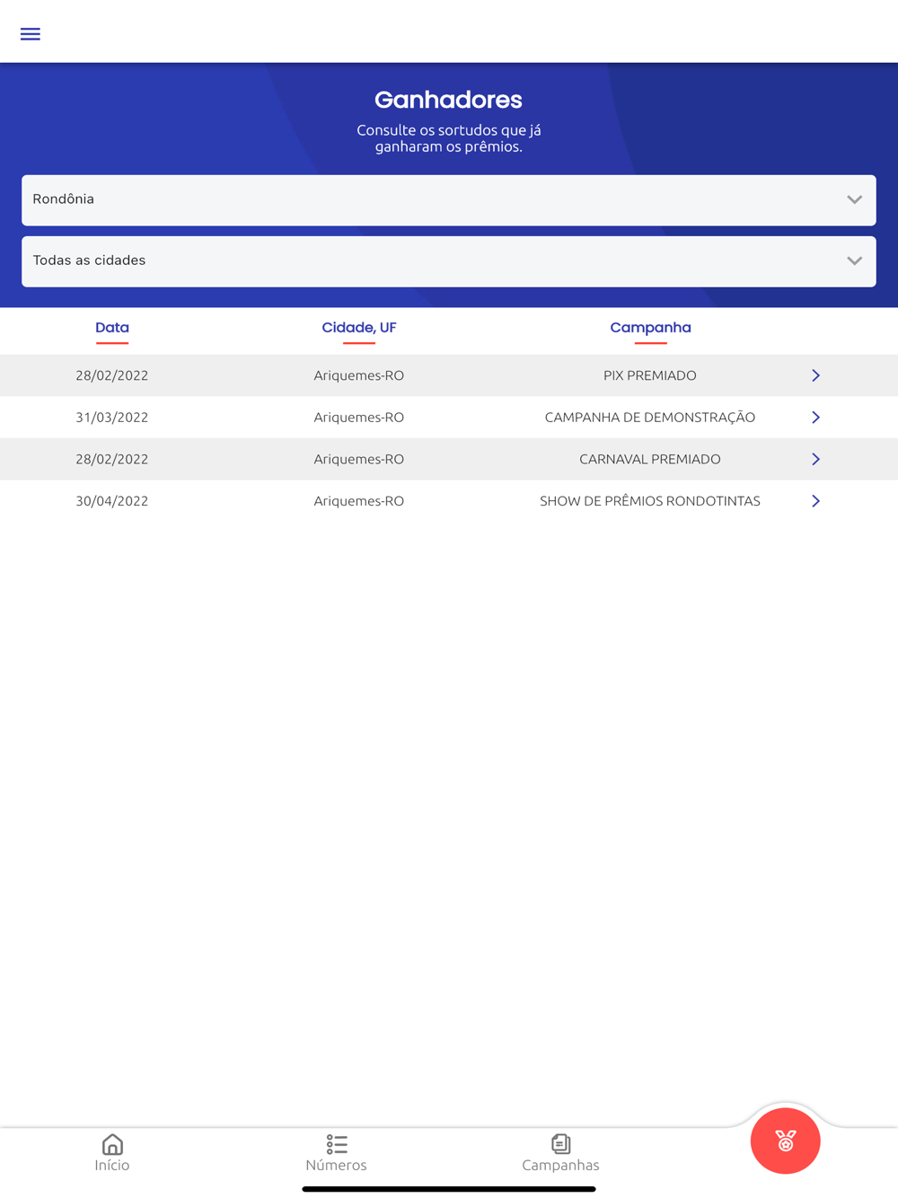
Task: Switch to the Números tab
Action: [337, 1153]
